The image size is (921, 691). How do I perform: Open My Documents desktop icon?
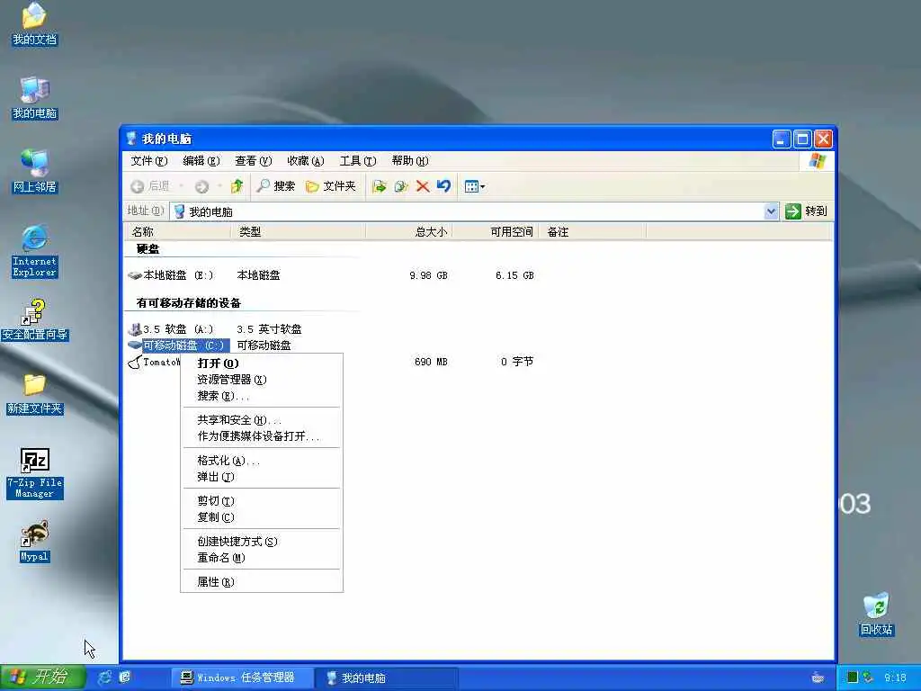(x=34, y=24)
